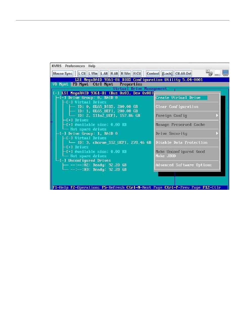The width and height of the screenshot is (240, 324).
Task: Select virtual drive ID: 3, chorne_S12_UEFI
Action: (114, 143)
